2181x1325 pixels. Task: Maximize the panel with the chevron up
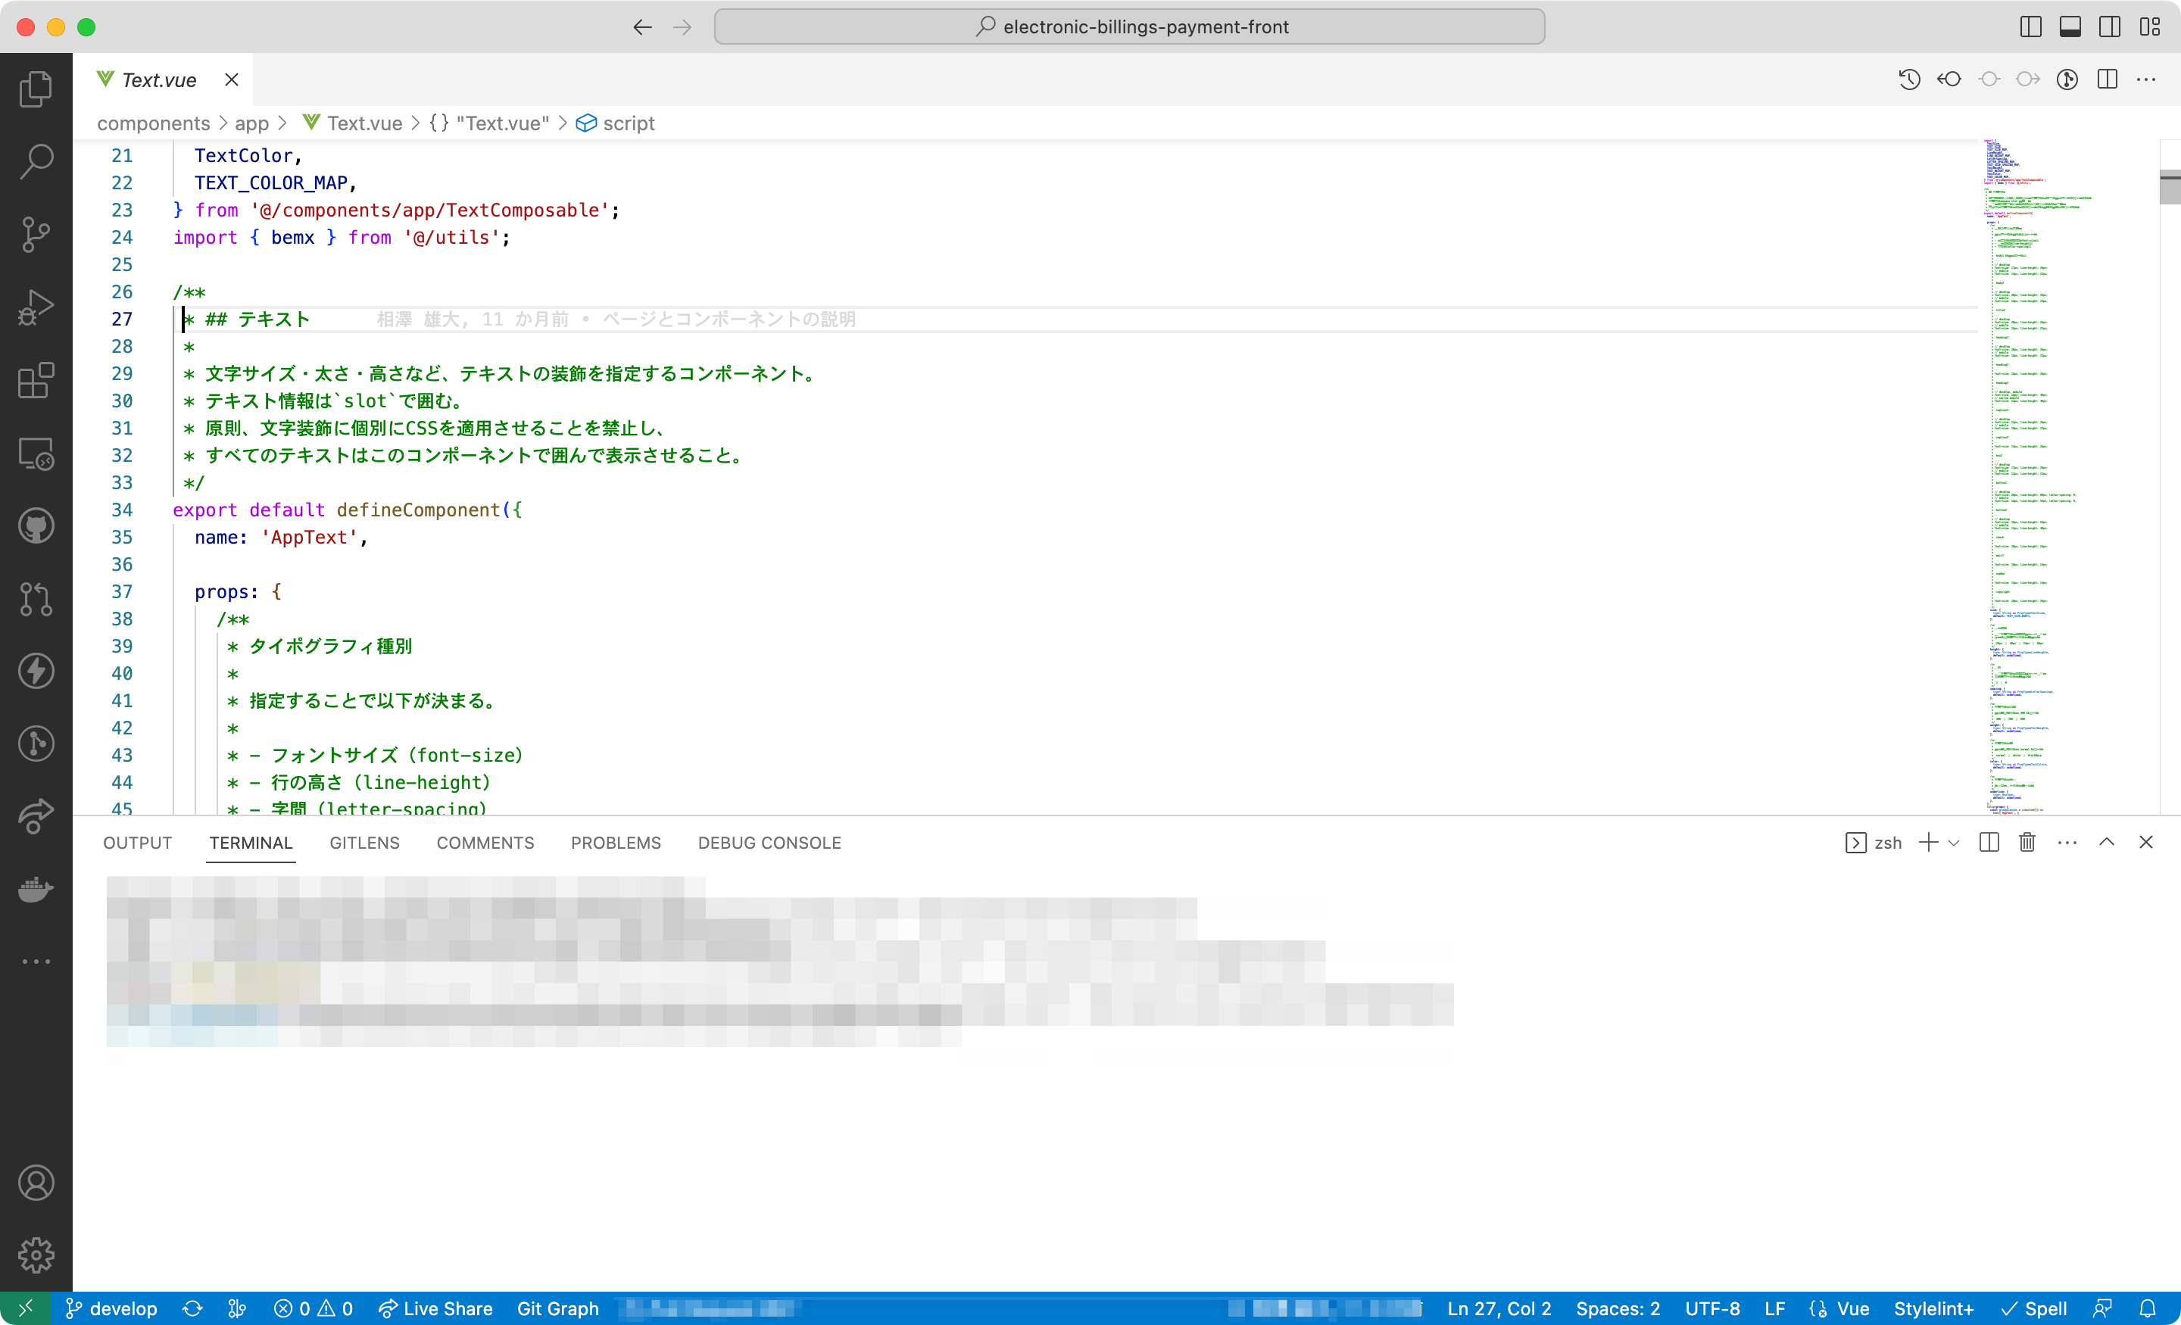coord(2107,843)
